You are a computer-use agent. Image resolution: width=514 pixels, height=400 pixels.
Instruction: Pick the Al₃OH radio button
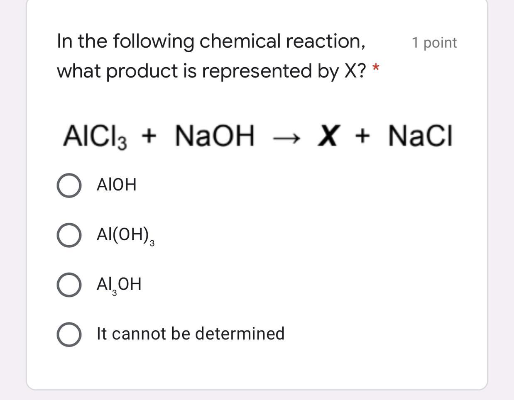pos(69,285)
